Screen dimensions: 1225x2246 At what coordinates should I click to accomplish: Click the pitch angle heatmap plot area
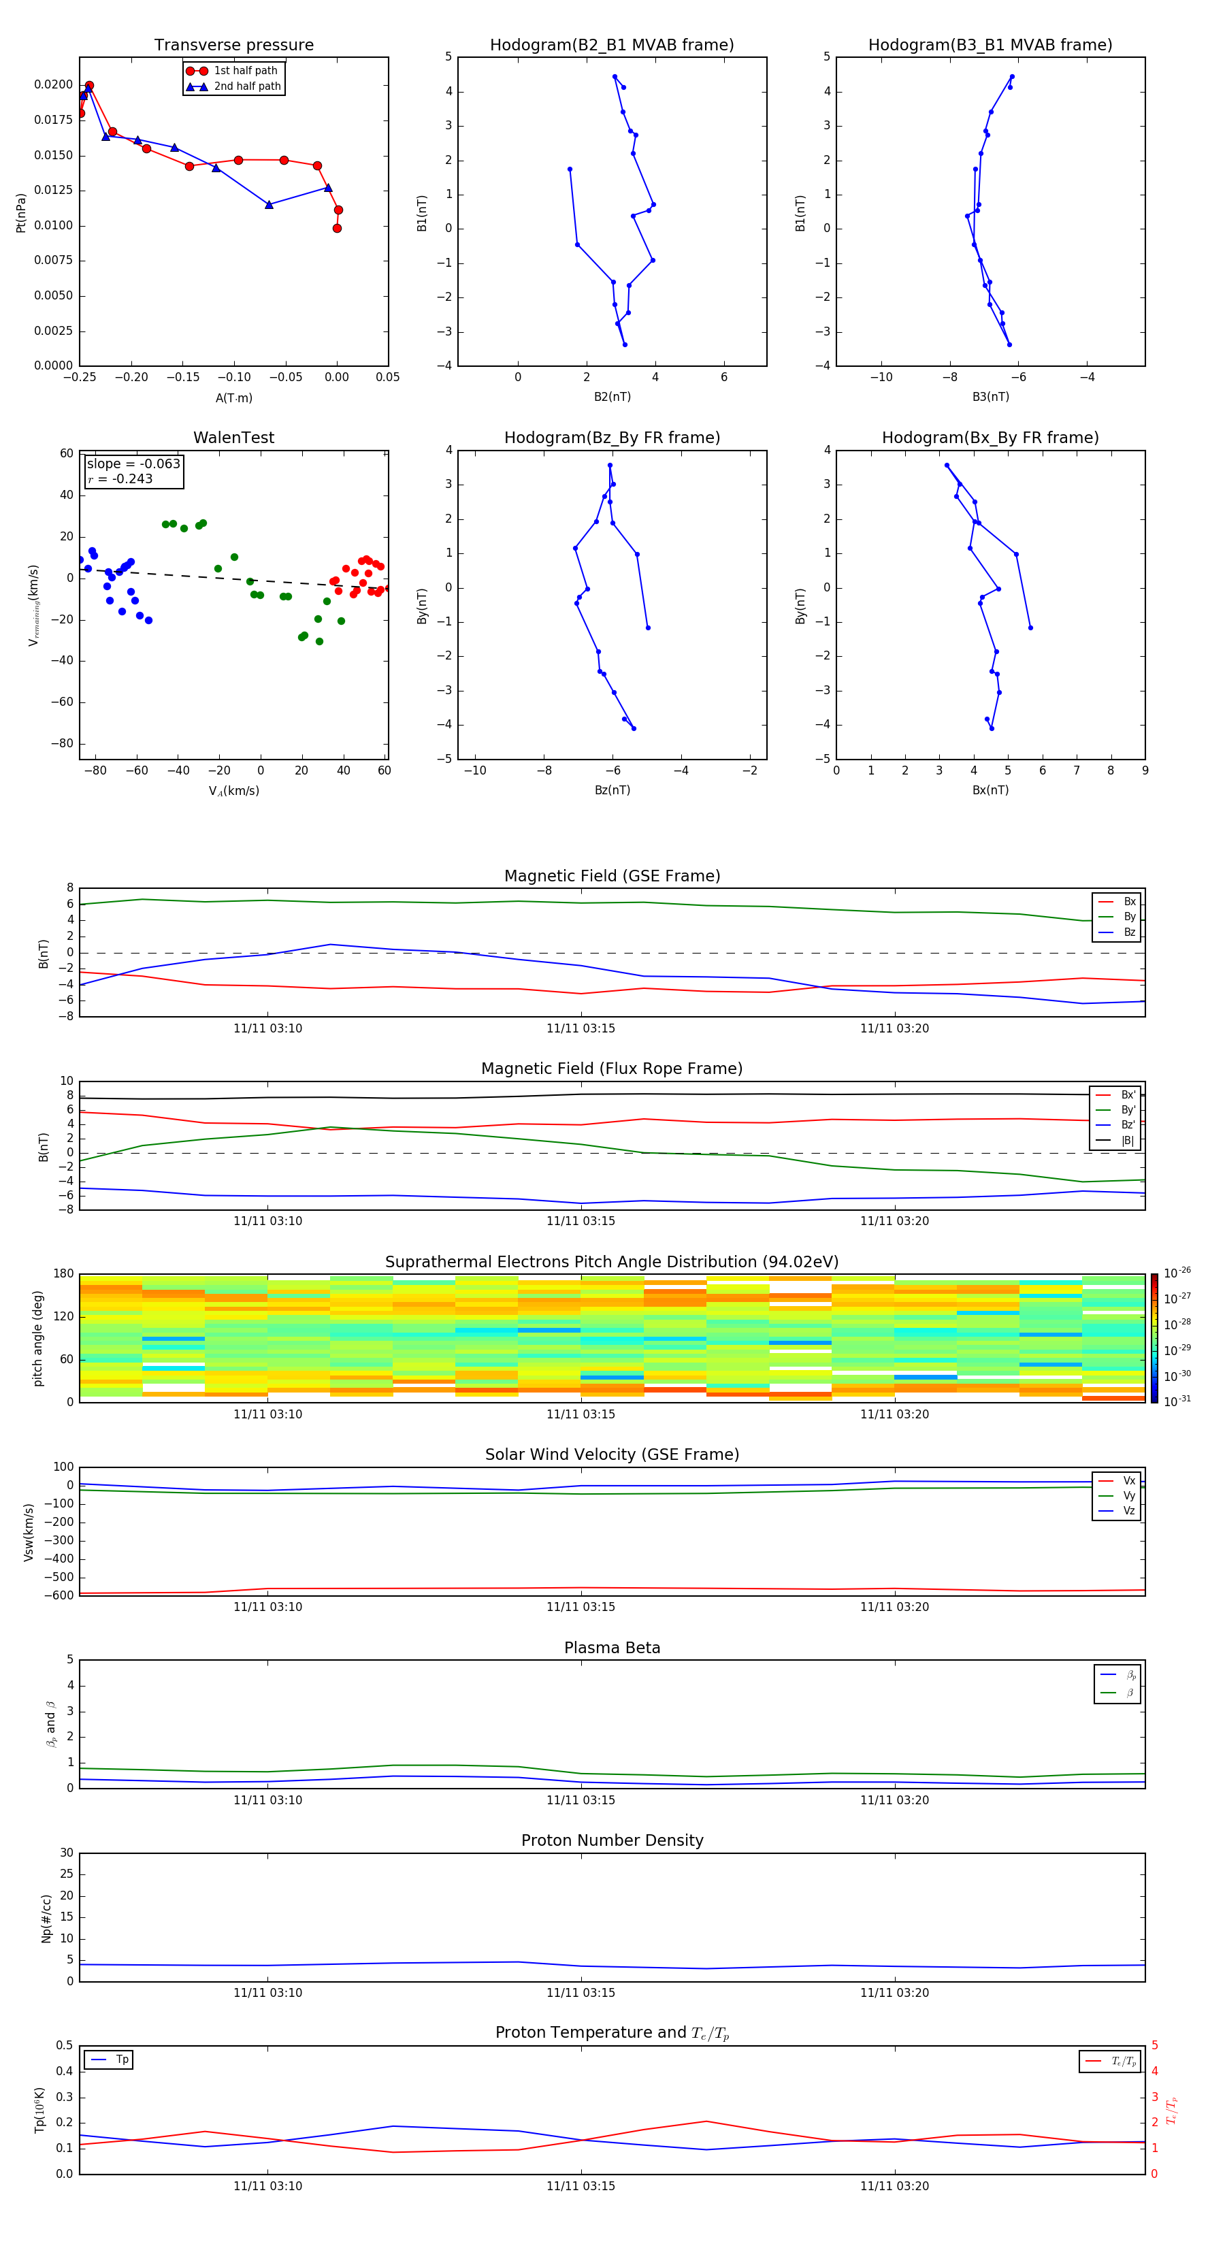(x=612, y=1337)
